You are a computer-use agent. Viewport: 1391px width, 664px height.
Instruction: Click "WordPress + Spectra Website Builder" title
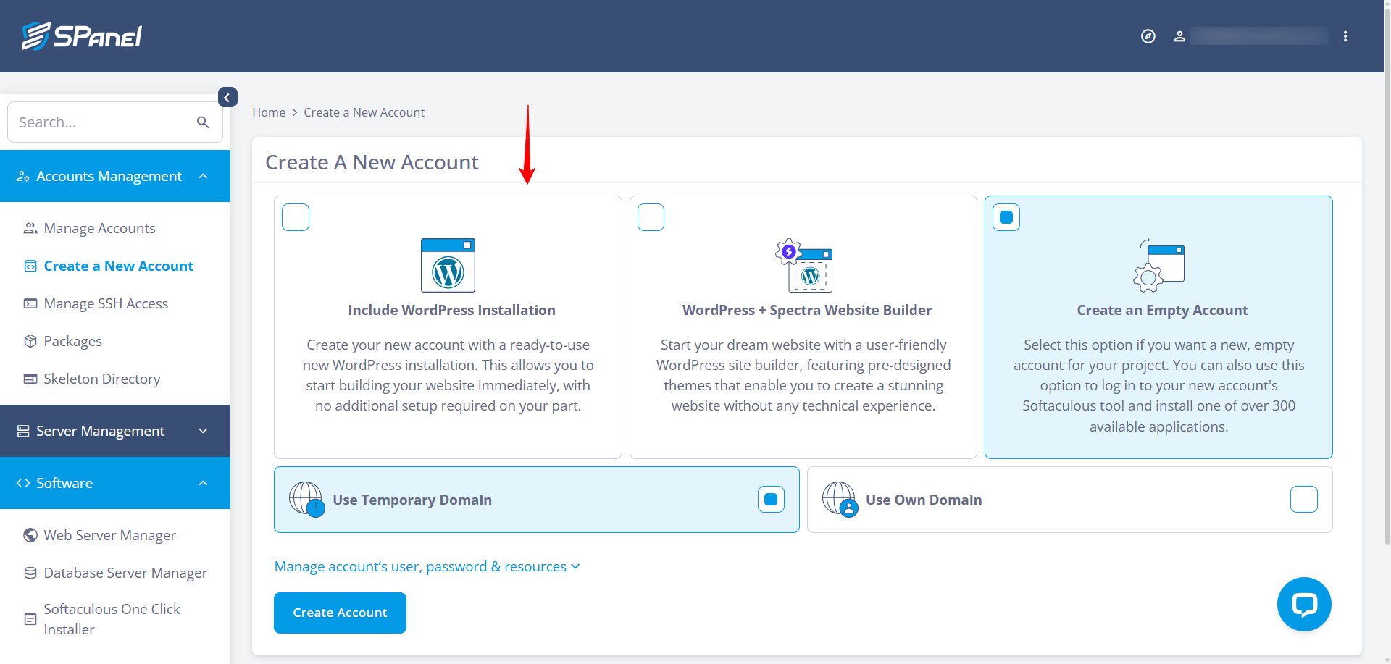click(807, 310)
